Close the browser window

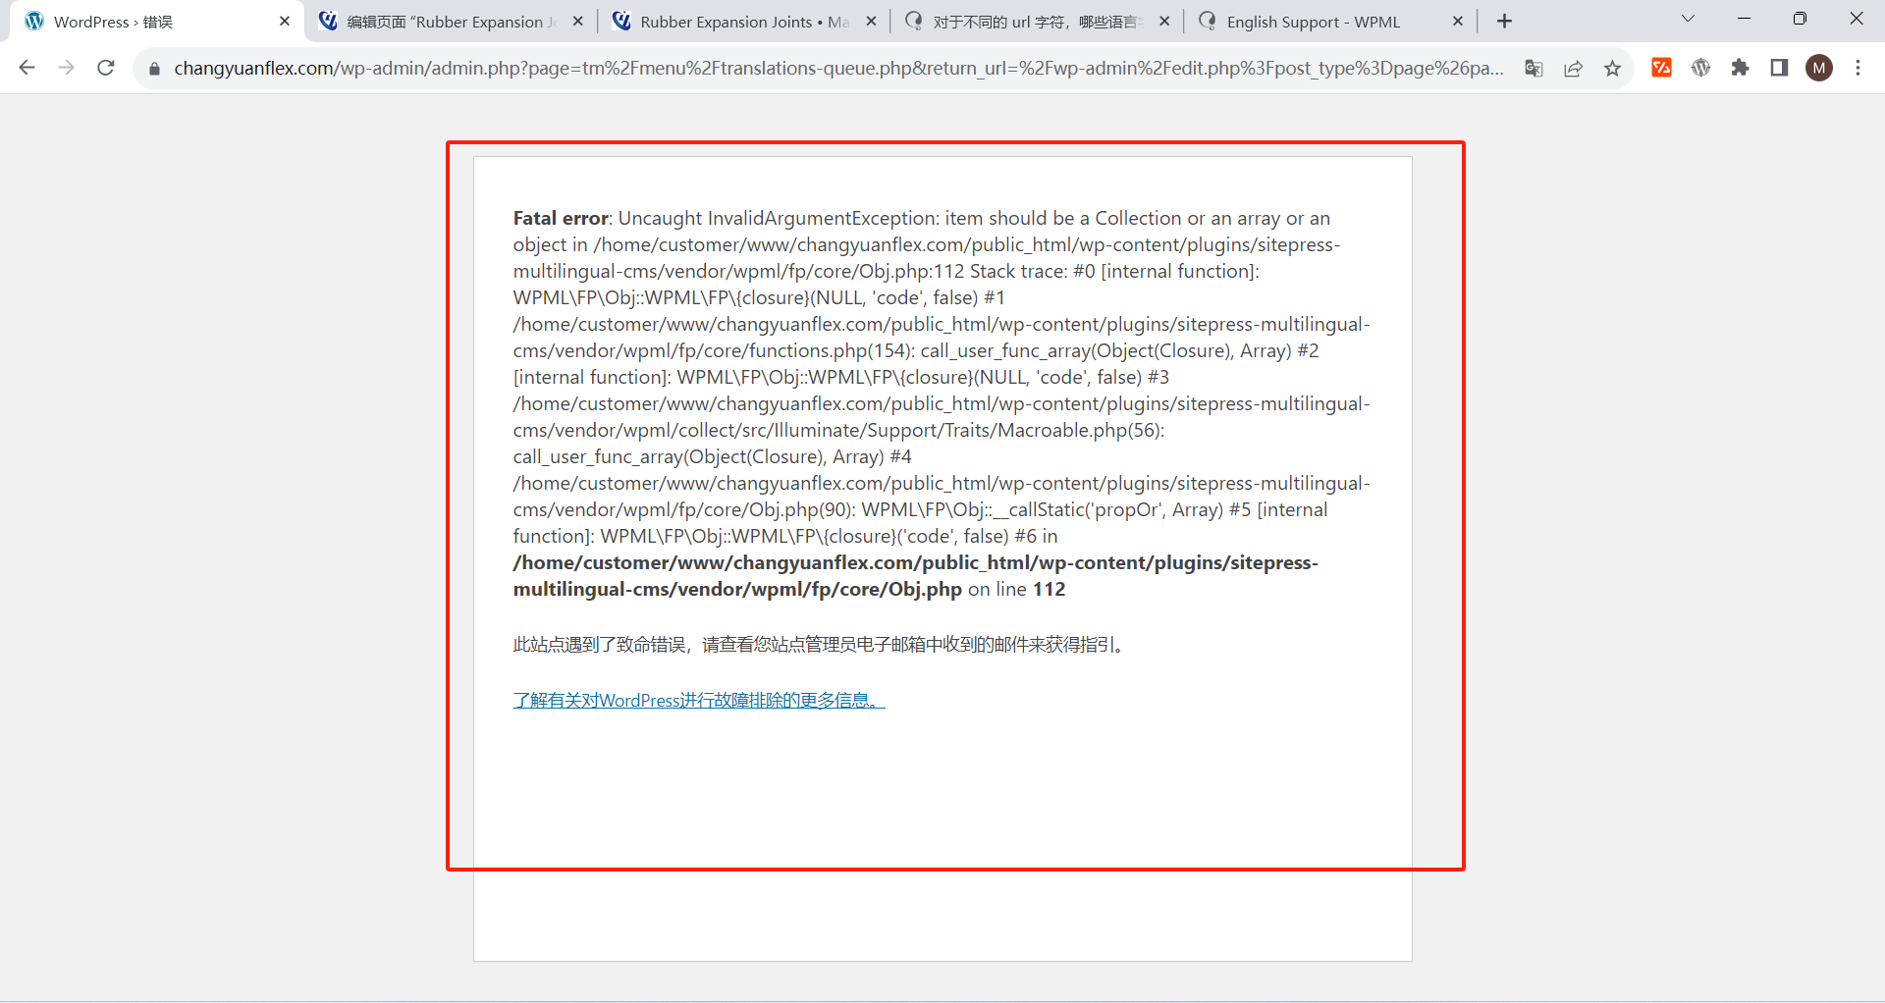tap(1856, 19)
